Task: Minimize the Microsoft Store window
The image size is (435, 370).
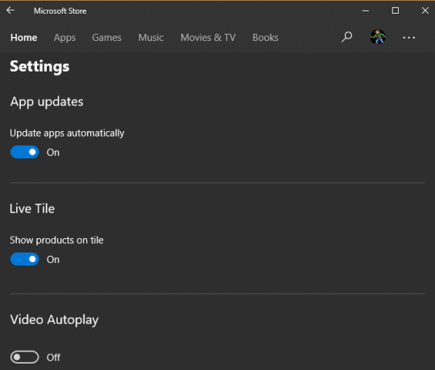Action: click(366, 10)
